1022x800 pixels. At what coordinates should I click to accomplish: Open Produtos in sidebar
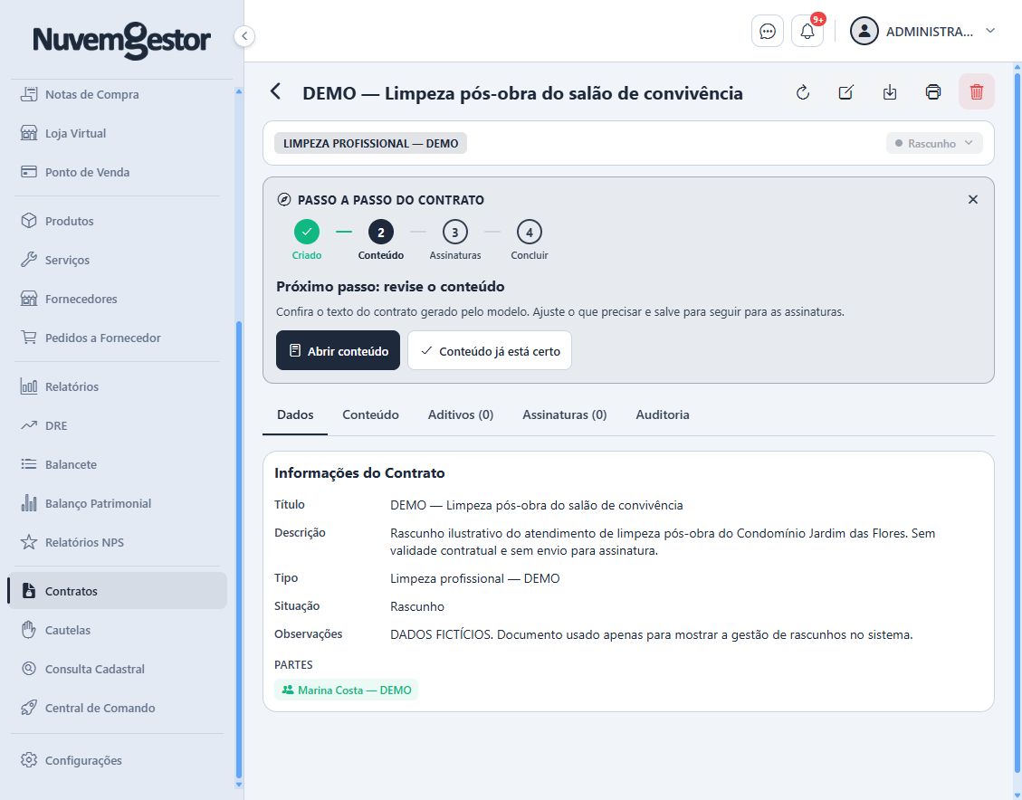pyautogui.click(x=118, y=221)
